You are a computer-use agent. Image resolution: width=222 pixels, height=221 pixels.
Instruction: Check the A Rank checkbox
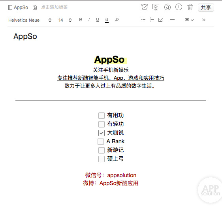[x=101, y=142]
